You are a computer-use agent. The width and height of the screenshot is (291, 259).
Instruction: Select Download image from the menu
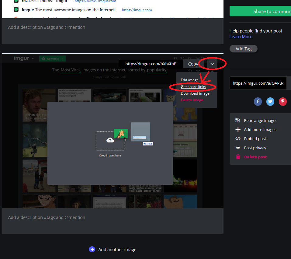point(195,93)
